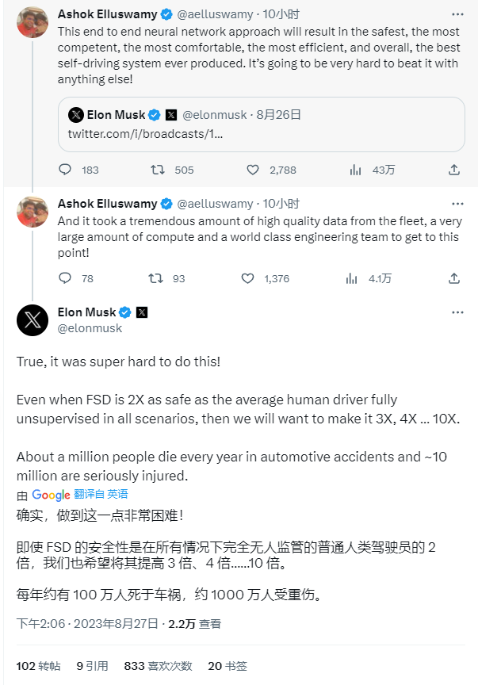Retweet the tweet with 505 reposts
478x685 pixels.
pos(158,170)
